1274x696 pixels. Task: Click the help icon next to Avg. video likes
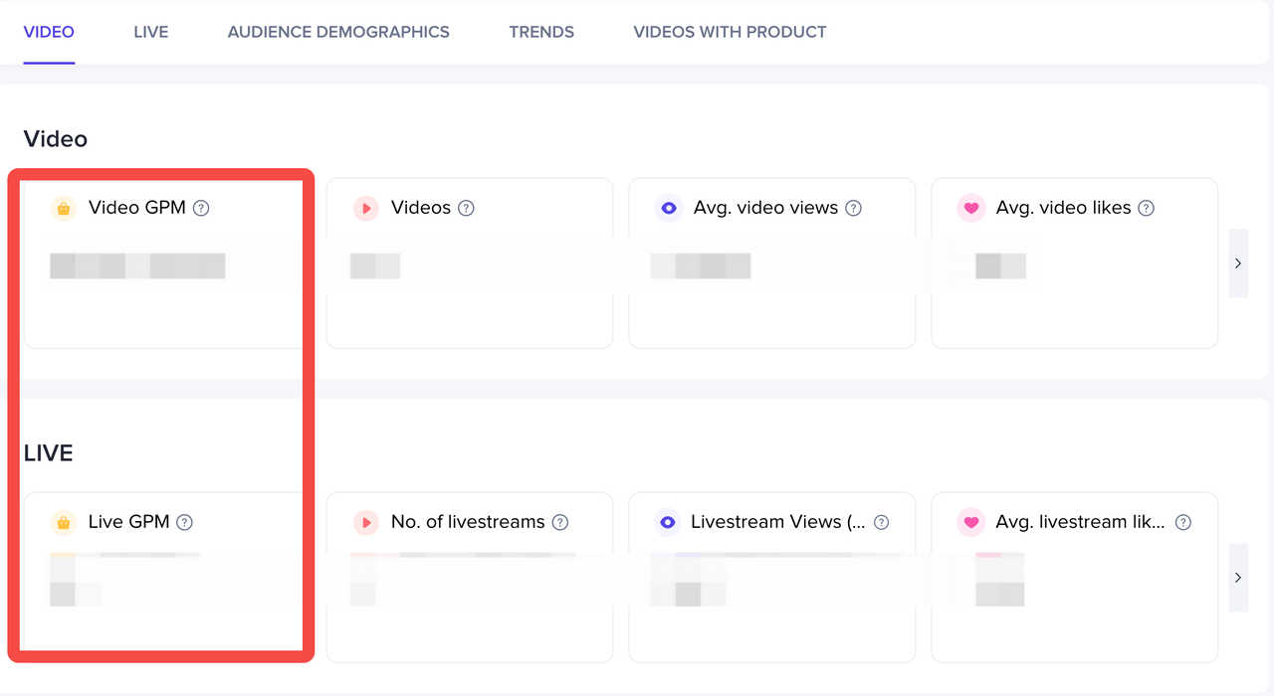click(1146, 209)
